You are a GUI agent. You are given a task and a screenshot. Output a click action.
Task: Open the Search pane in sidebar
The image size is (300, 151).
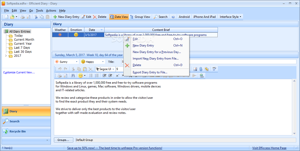coord(26,121)
